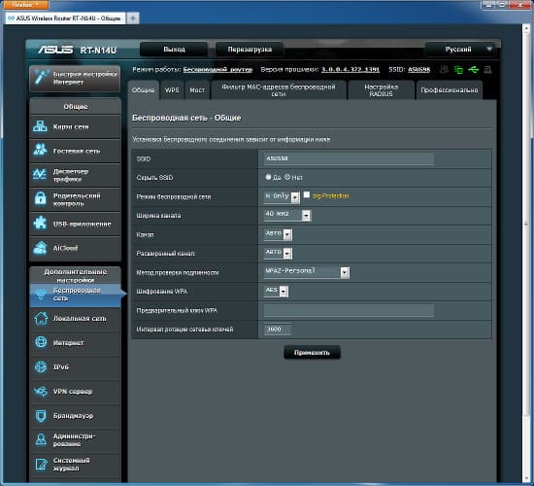Viewport: 534px width, 486px height.
Task: Select the Wireless (Беспроводная сеть) icon
Action: tap(40, 294)
